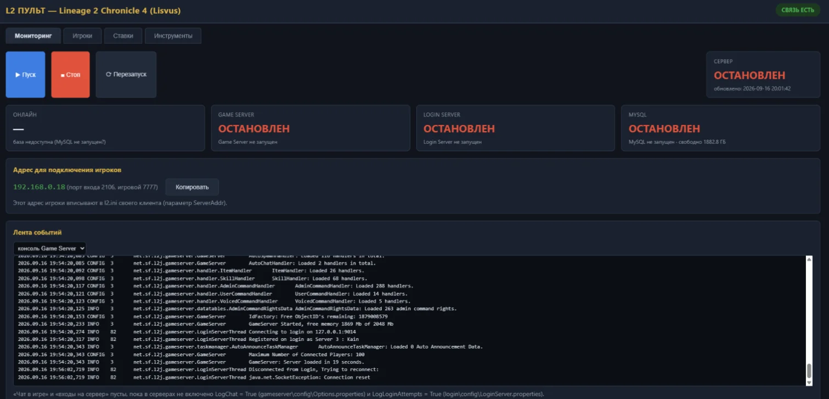
Task: Click the l2.ini ServerAddr hint text
Action: (120, 203)
